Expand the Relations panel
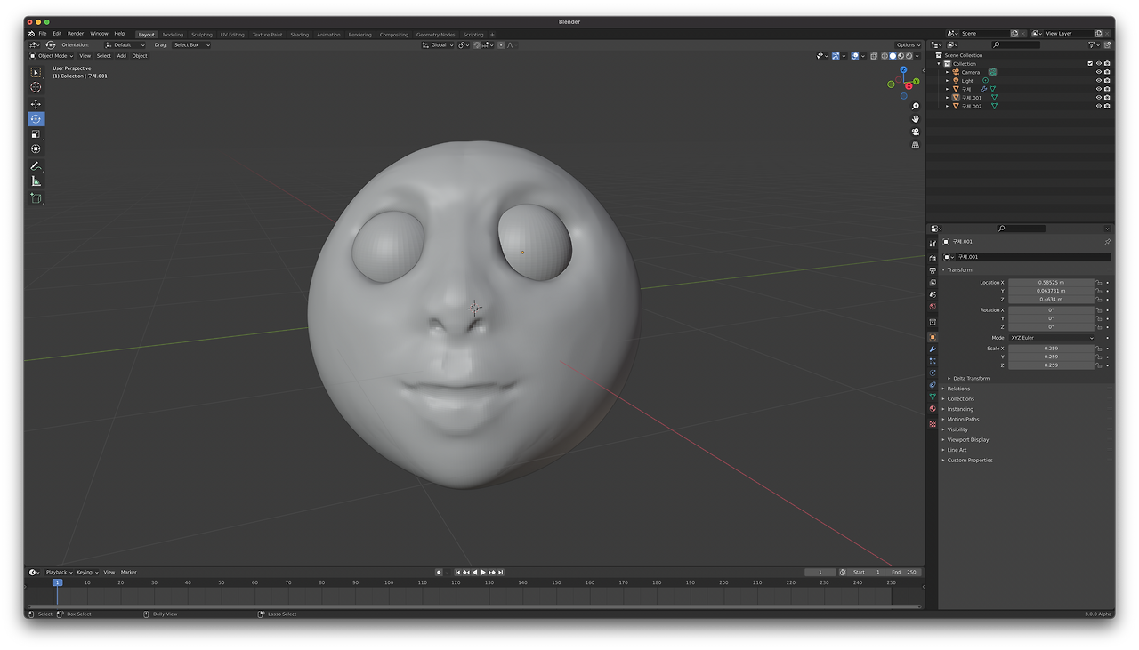 coord(958,389)
